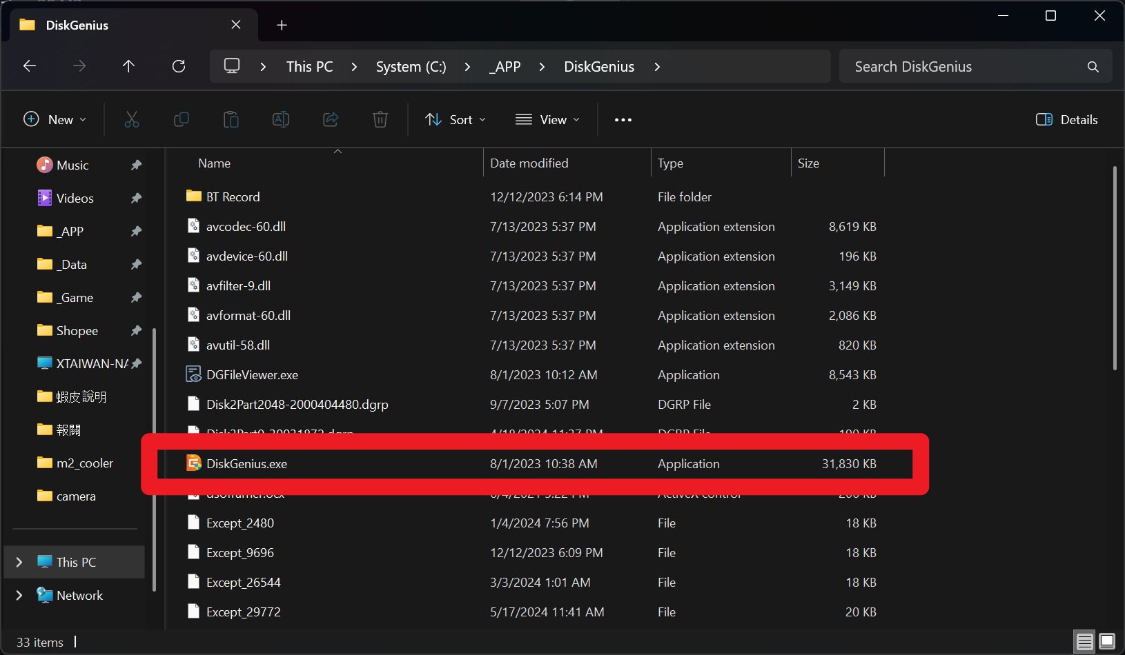This screenshot has width=1125, height=655.
Task: Expand chevron after _APP breadcrumb
Action: (542, 67)
